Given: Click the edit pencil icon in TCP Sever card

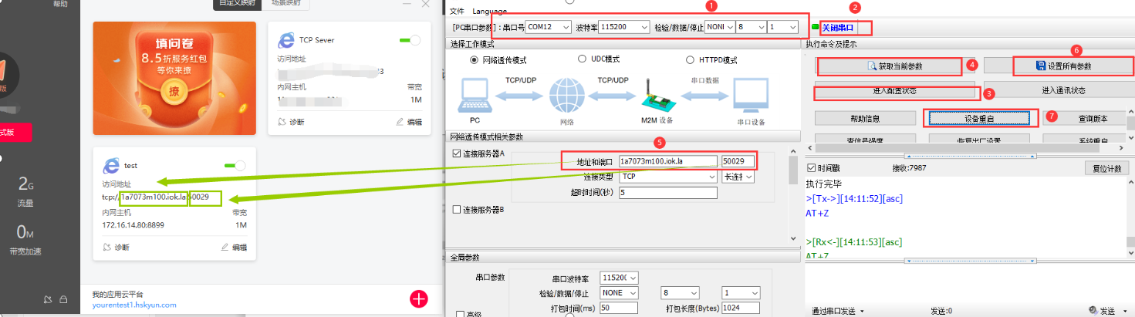Looking at the screenshot, I should (x=400, y=122).
